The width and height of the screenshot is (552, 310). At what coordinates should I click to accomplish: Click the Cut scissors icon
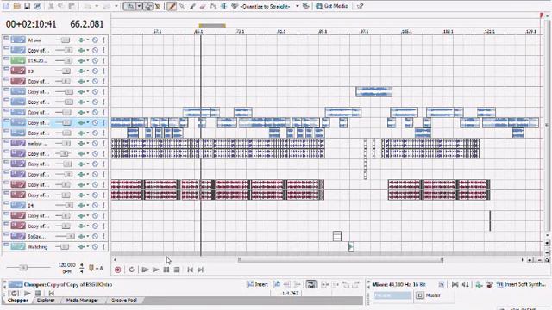[51, 6]
